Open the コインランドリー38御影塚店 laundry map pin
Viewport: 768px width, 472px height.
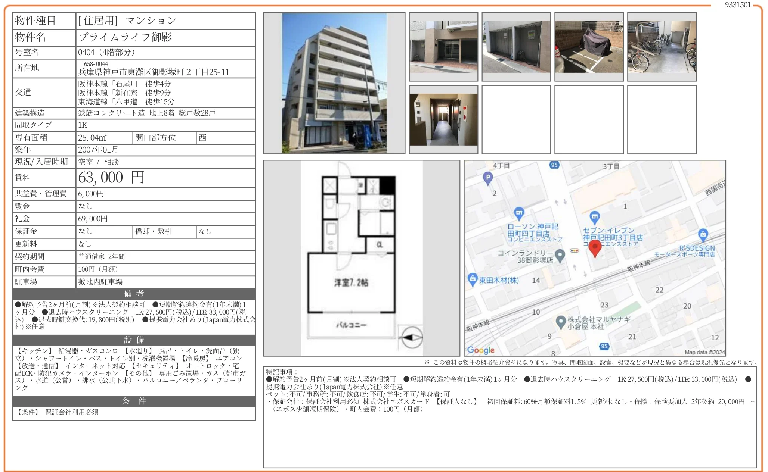(x=559, y=254)
